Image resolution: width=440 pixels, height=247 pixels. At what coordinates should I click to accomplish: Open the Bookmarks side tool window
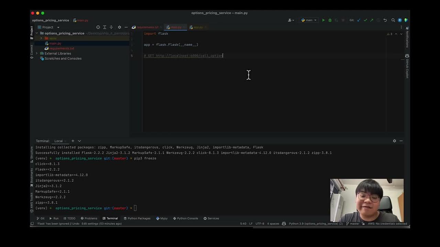[x=32, y=177]
